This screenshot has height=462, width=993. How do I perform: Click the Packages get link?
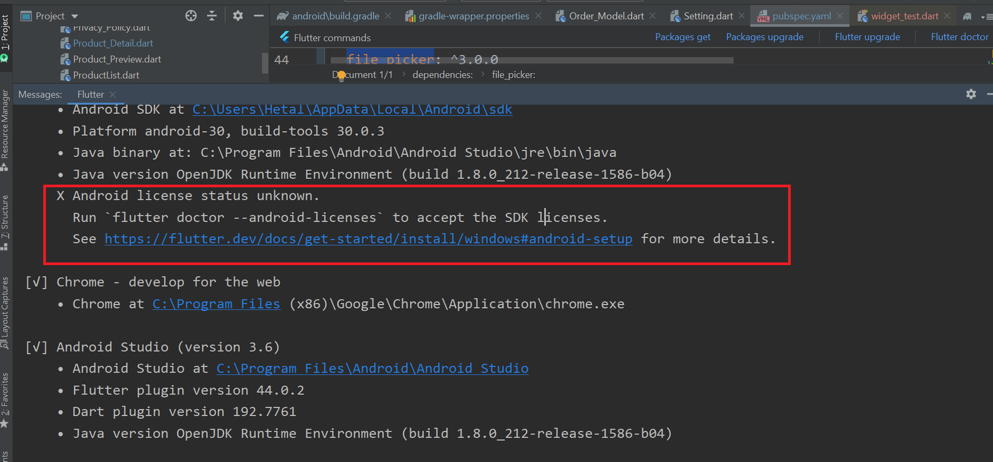pyautogui.click(x=683, y=37)
